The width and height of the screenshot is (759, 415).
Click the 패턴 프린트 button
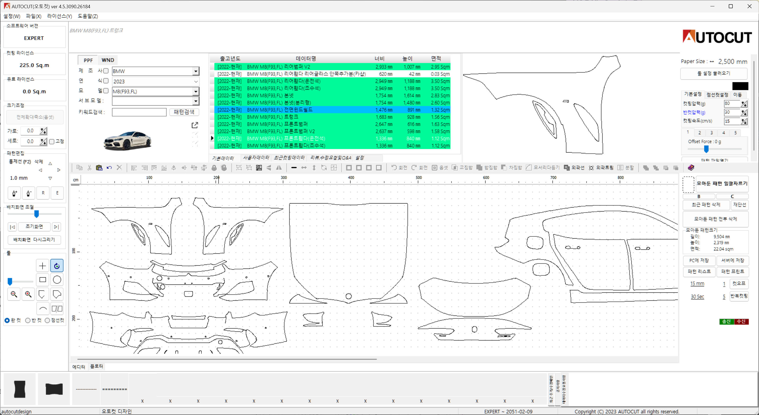(732, 271)
